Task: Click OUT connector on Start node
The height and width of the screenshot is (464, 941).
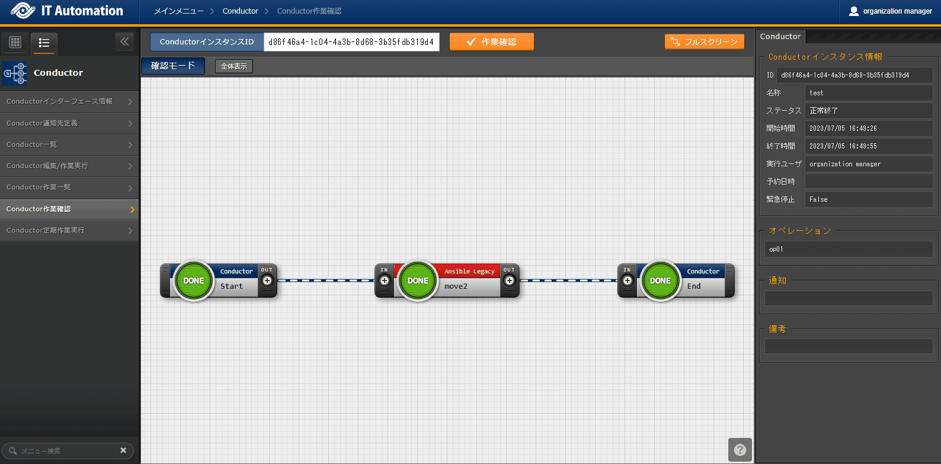Action: 267,281
